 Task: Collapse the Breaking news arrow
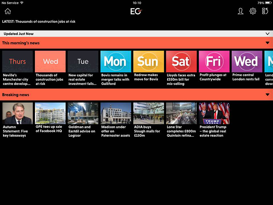[x=268, y=95]
